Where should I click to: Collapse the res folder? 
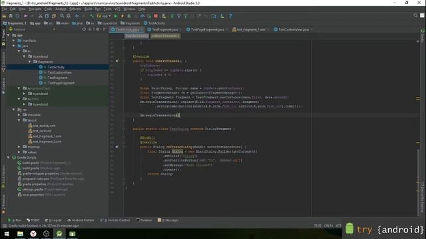point(14,110)
